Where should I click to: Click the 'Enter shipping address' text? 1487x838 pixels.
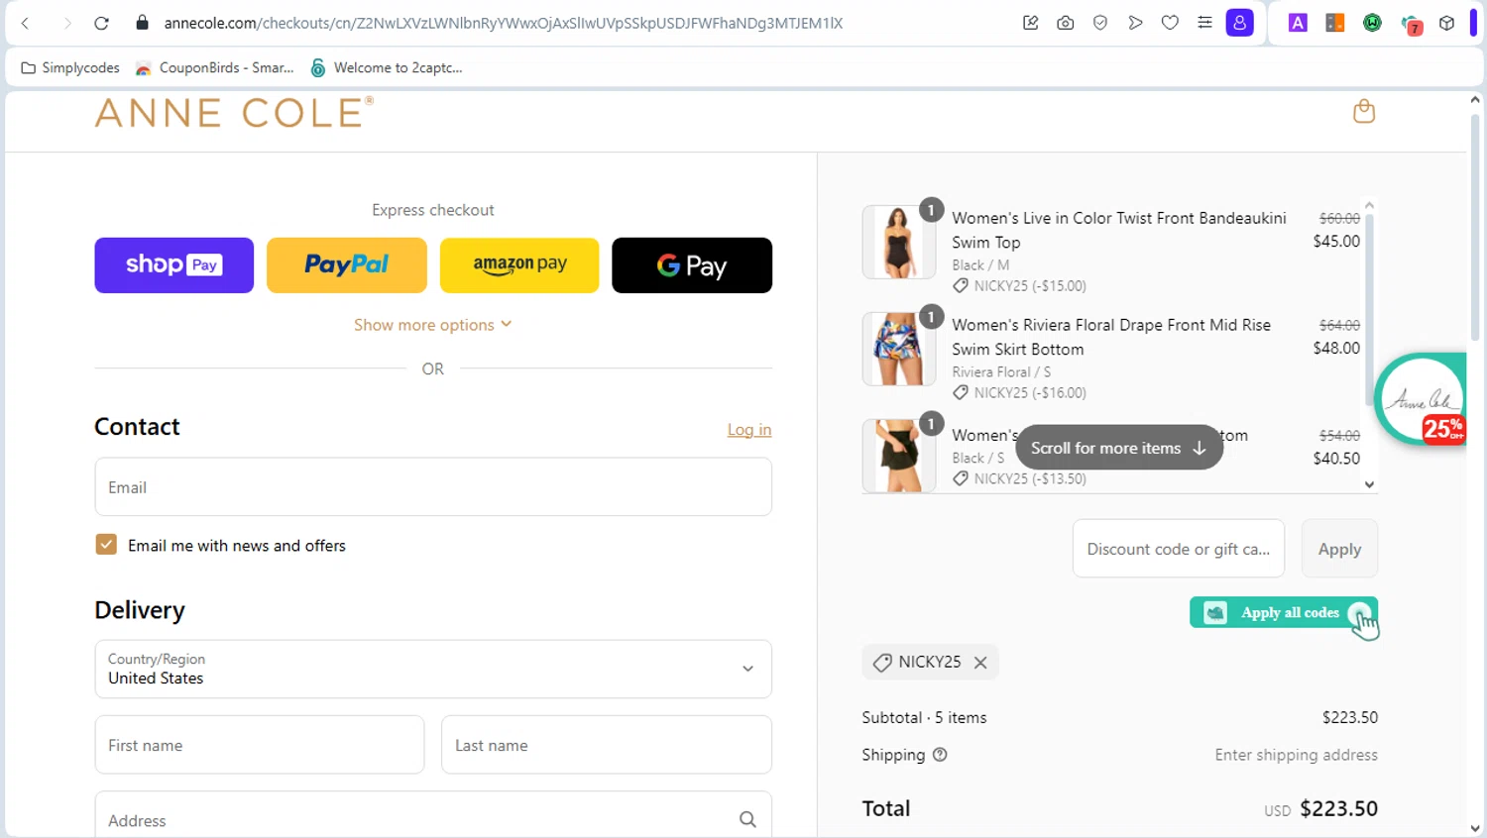coord(1297,755)
